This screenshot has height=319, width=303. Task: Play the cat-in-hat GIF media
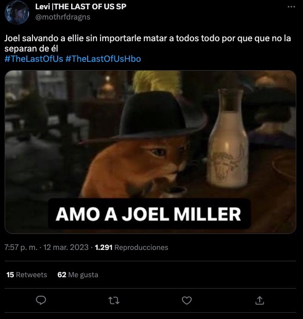tap(150, 152)
